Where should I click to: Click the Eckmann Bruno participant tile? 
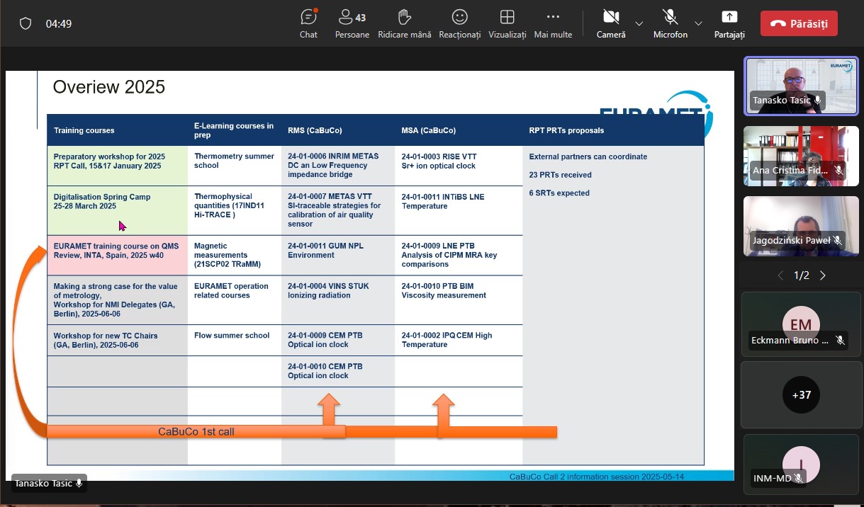801,325
